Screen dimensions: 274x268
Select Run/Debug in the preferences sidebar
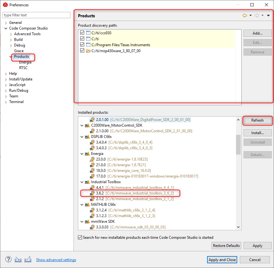click(x=18, y=90)
